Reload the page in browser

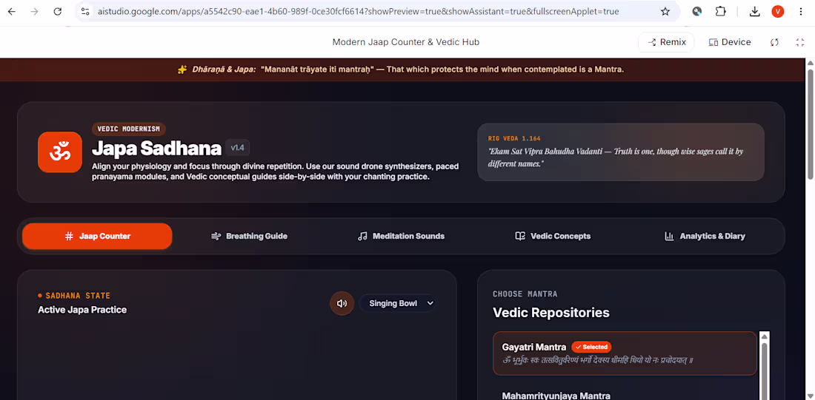pyautogui.click(x=58, y=11)
